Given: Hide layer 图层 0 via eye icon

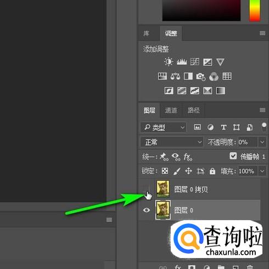Looking at the screenshot, I should 147,210.
